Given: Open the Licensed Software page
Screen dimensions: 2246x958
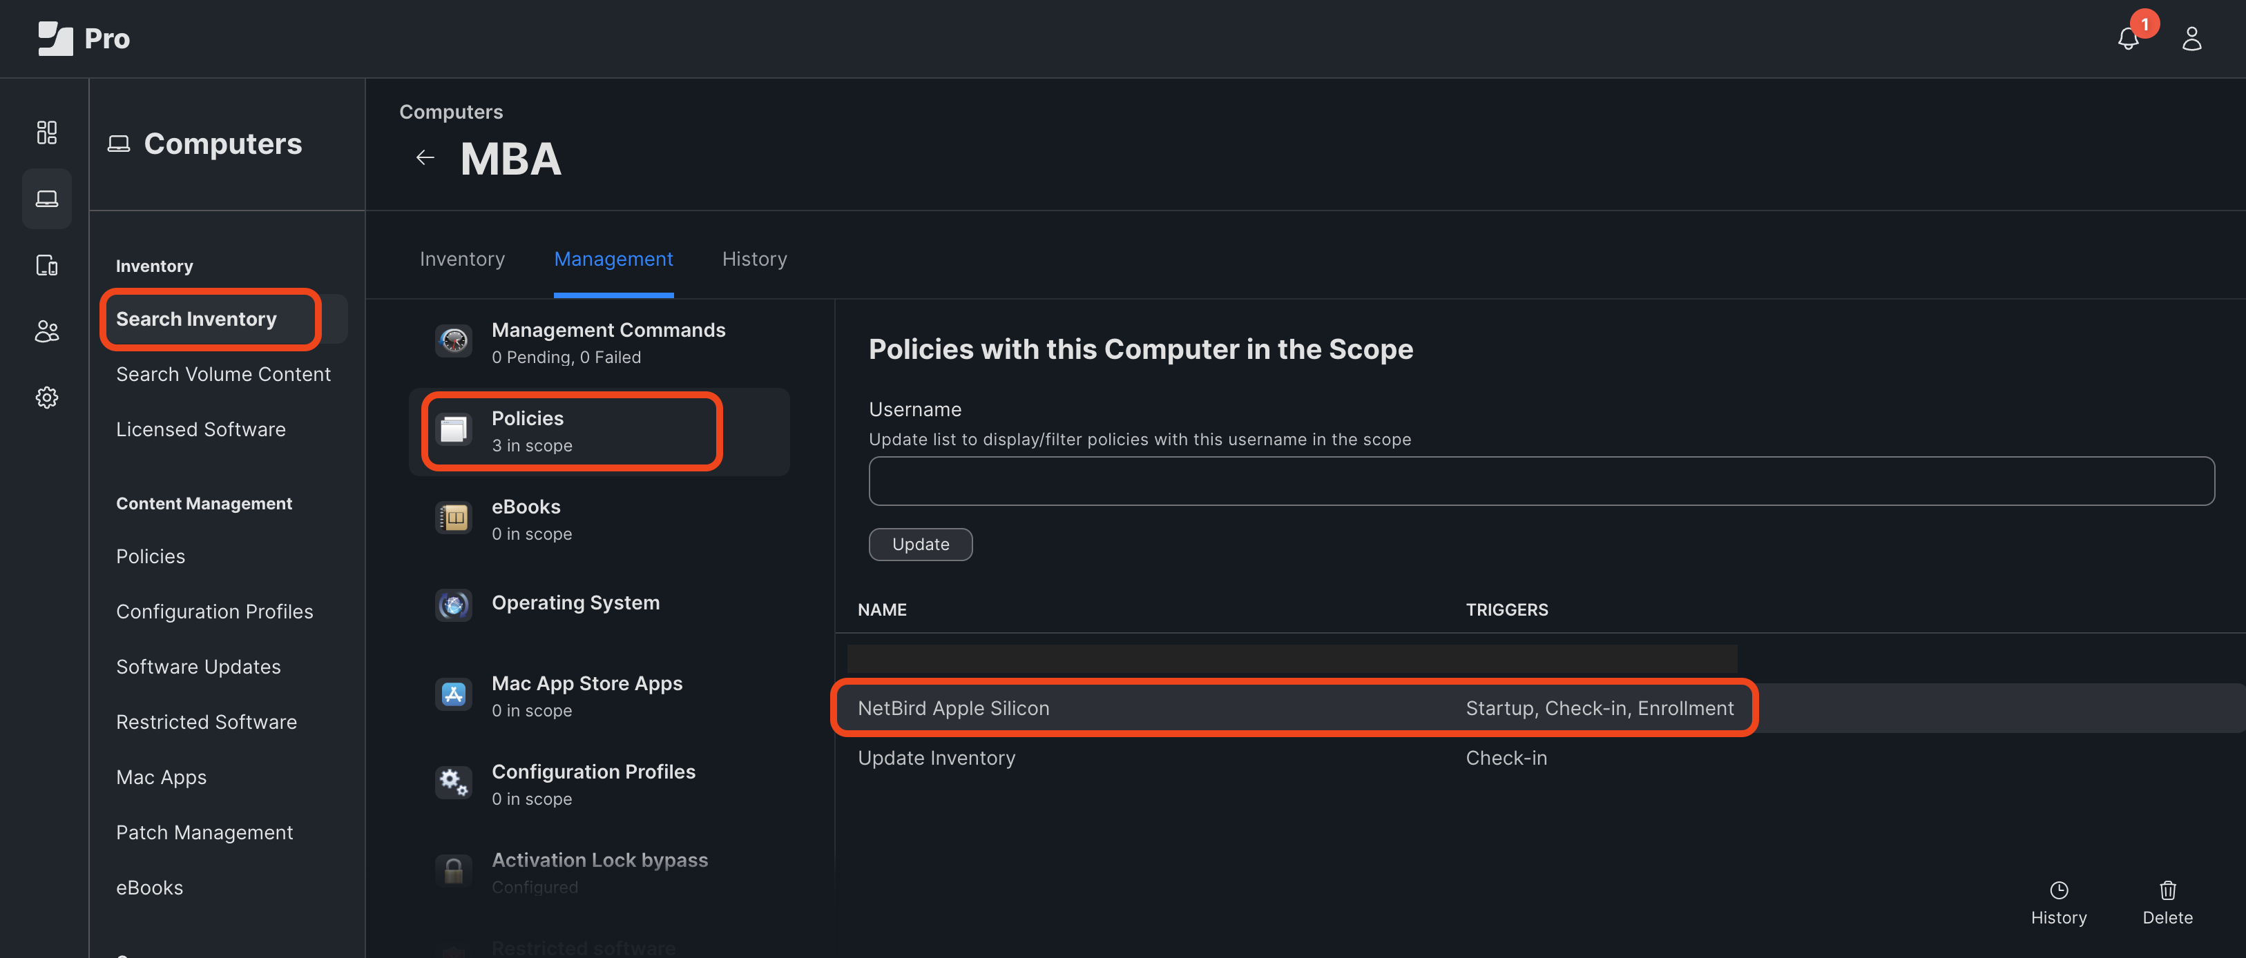Looking at the screenshot, I should (x=202, y=429).
